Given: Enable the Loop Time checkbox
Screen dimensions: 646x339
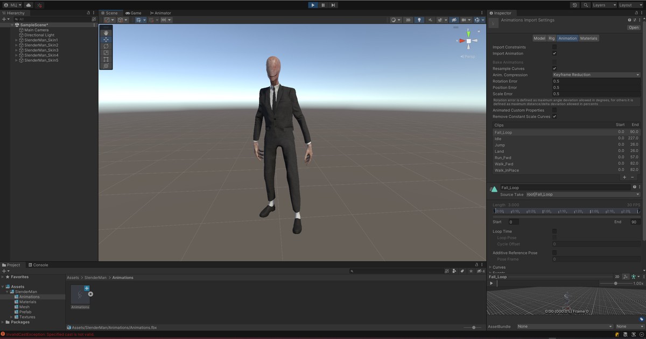Looking at the screenshot, I should point(554,231).
